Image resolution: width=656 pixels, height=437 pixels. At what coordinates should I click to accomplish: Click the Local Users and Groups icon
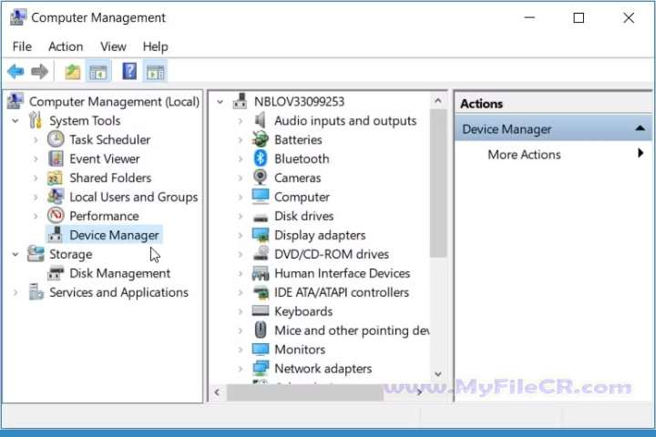pyautogui.click(x=56, y=197)
